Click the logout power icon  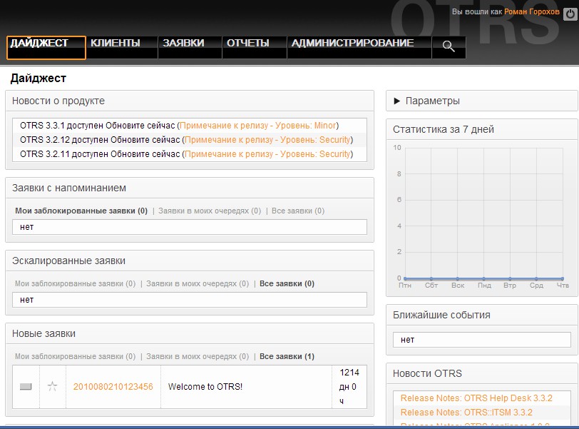click(570, 14)
